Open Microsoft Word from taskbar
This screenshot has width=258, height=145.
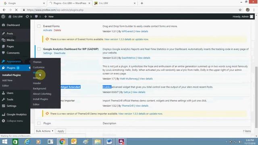(109, 141)
